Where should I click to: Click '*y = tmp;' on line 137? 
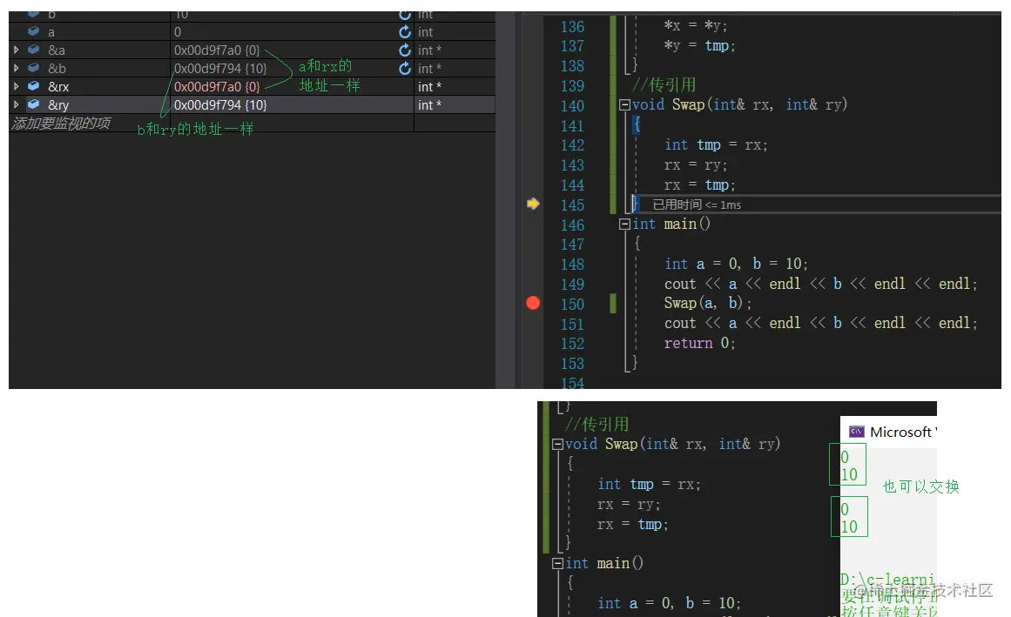(699, 46)
